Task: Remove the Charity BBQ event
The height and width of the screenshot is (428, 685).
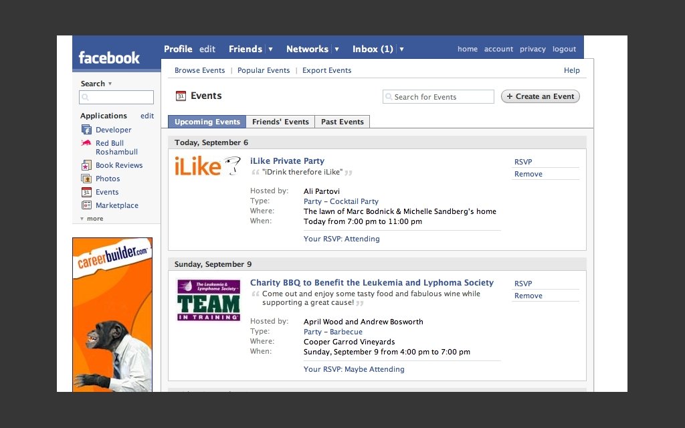Action: 528,296
